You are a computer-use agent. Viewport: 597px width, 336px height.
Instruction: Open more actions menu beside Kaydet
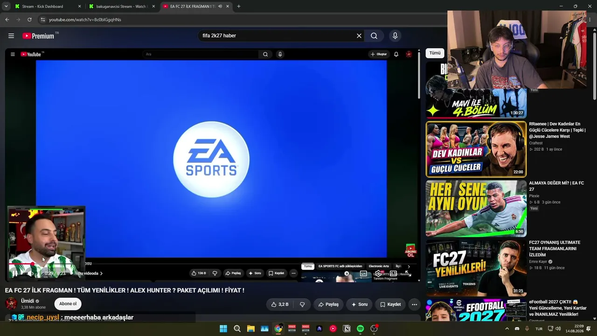click(414, 304)
